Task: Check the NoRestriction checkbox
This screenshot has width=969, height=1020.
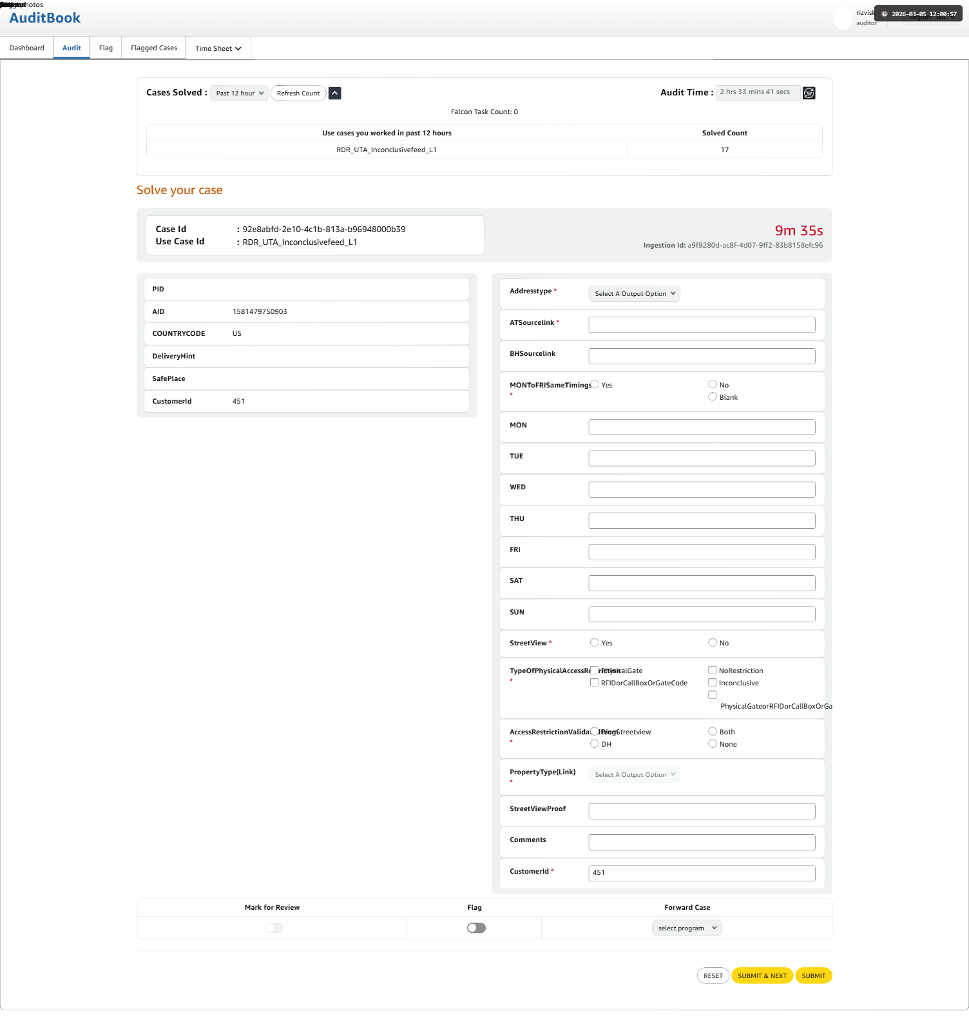Action: tap(713, 671)
